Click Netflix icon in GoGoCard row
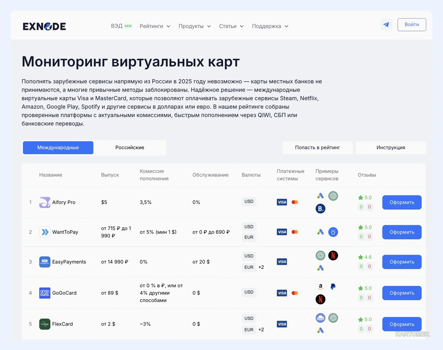Viewport: 443px width, 350px height. coord(320,299)
